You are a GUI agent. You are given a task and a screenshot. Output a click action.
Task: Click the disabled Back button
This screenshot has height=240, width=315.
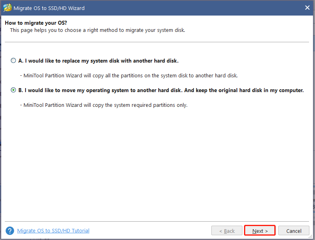coord(226,231)
